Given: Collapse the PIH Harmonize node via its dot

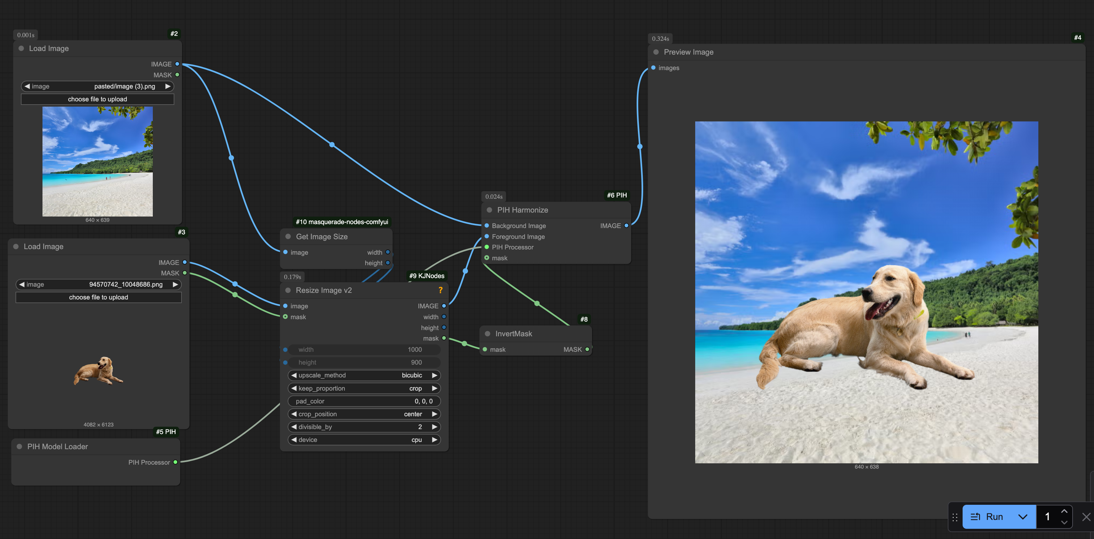Looking at the screenshot, I should click(489, 210).
